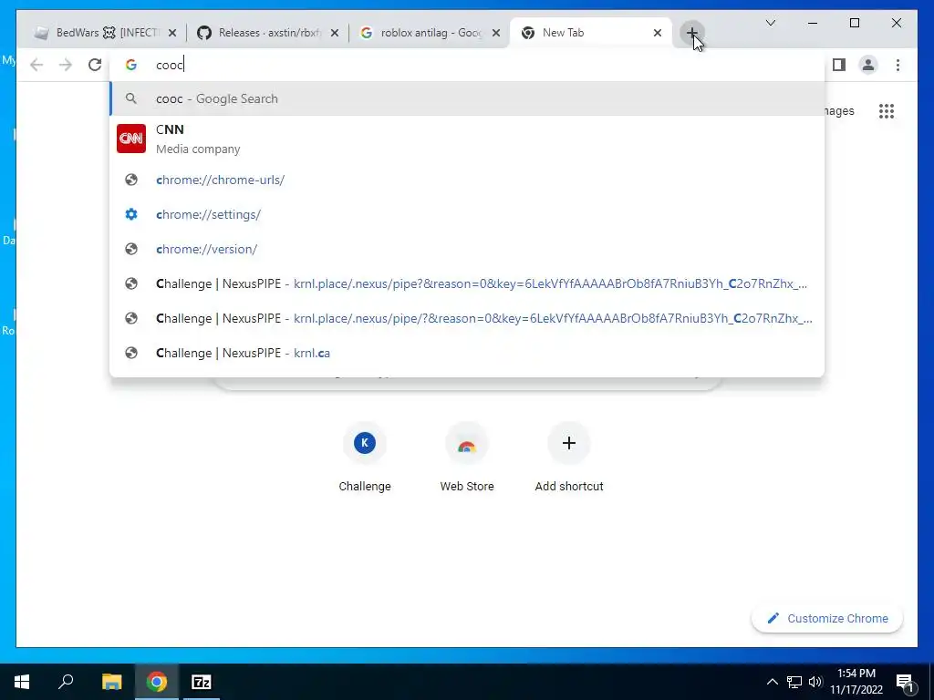
Task: Click the Google G icon in address bar
Action: coord(131,65)
